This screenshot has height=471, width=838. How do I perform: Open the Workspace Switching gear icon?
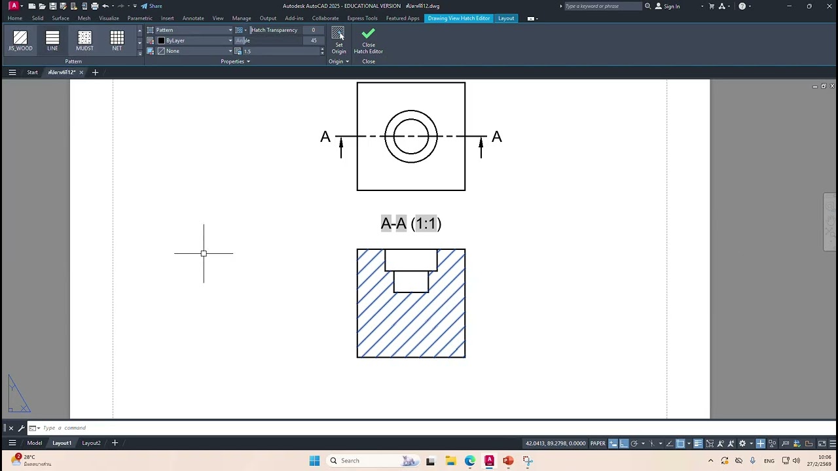742,444
